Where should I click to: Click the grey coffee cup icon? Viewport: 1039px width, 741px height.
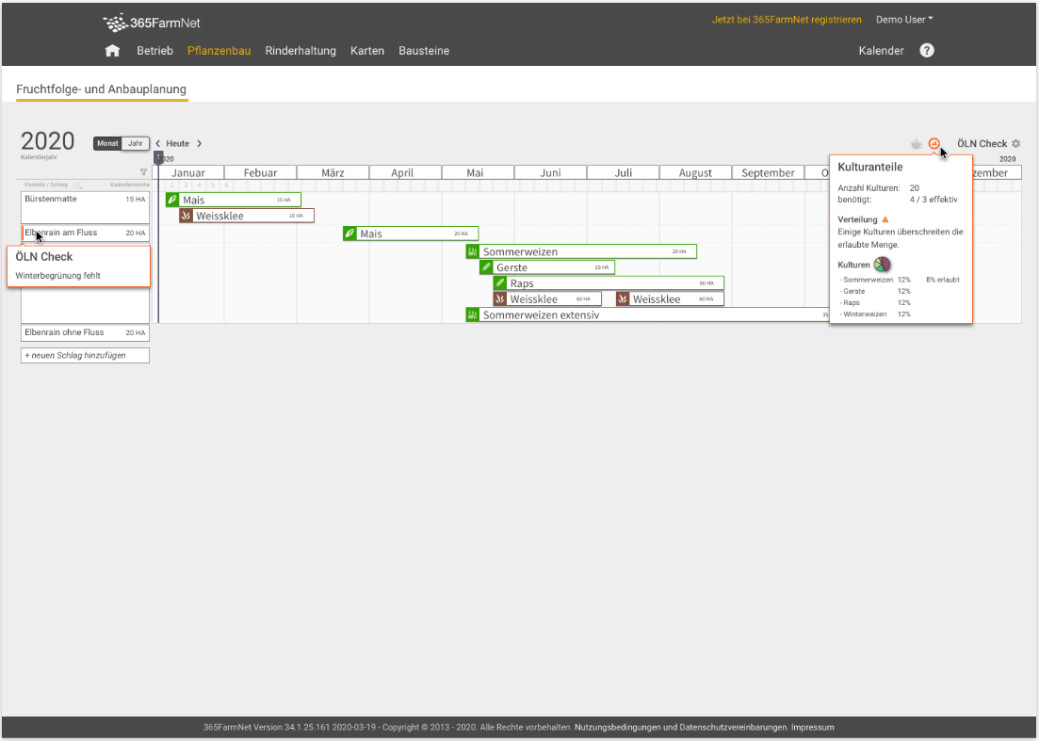[917, 144]
